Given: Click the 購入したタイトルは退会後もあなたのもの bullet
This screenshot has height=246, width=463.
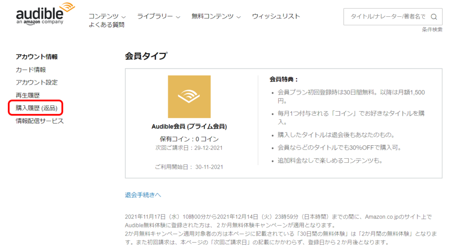Looking at the screenshot, I should coord(336,135).
